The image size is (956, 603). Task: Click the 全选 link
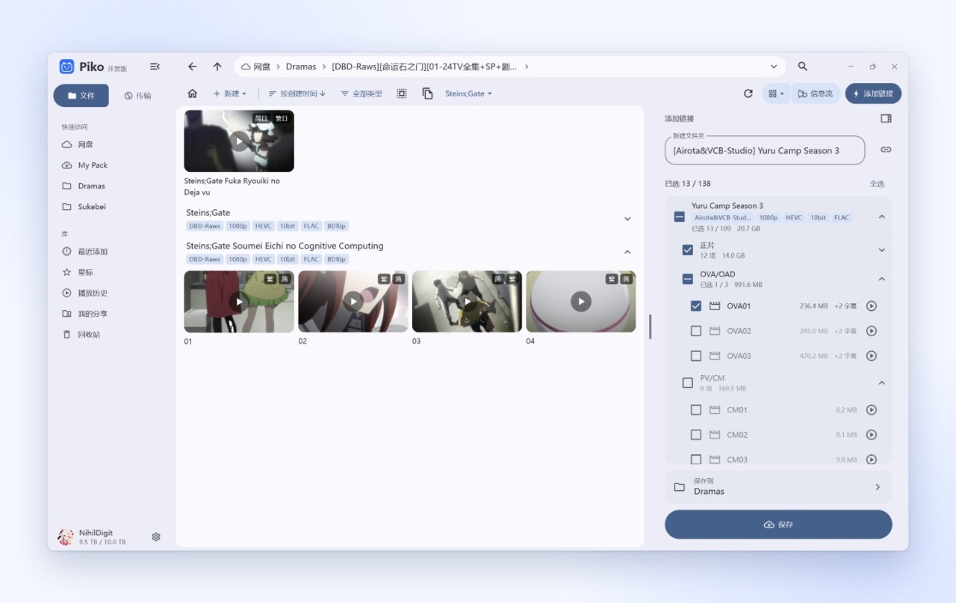click(x=877, y=183)
